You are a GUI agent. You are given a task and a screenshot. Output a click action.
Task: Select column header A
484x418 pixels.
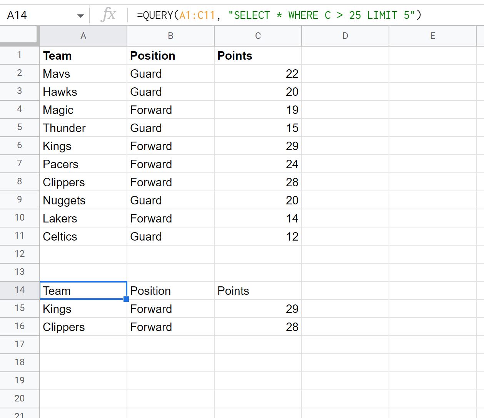83,35
